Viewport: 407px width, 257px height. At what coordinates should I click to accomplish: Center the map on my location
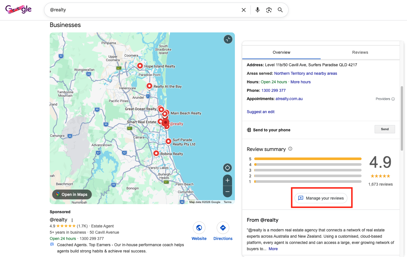click(x=227, y=168)
